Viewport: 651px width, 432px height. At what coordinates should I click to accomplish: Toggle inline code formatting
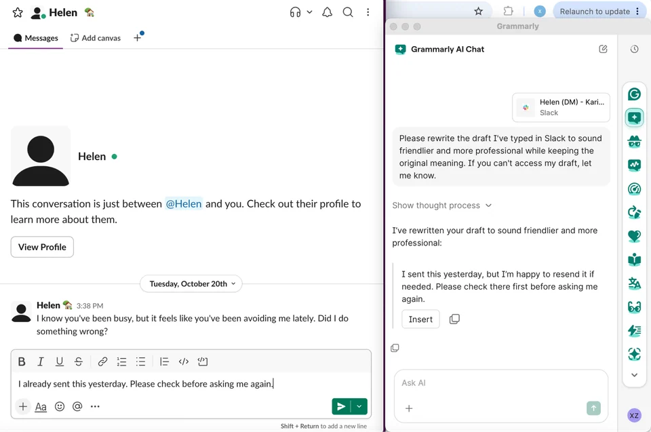[x=184, y=361]
